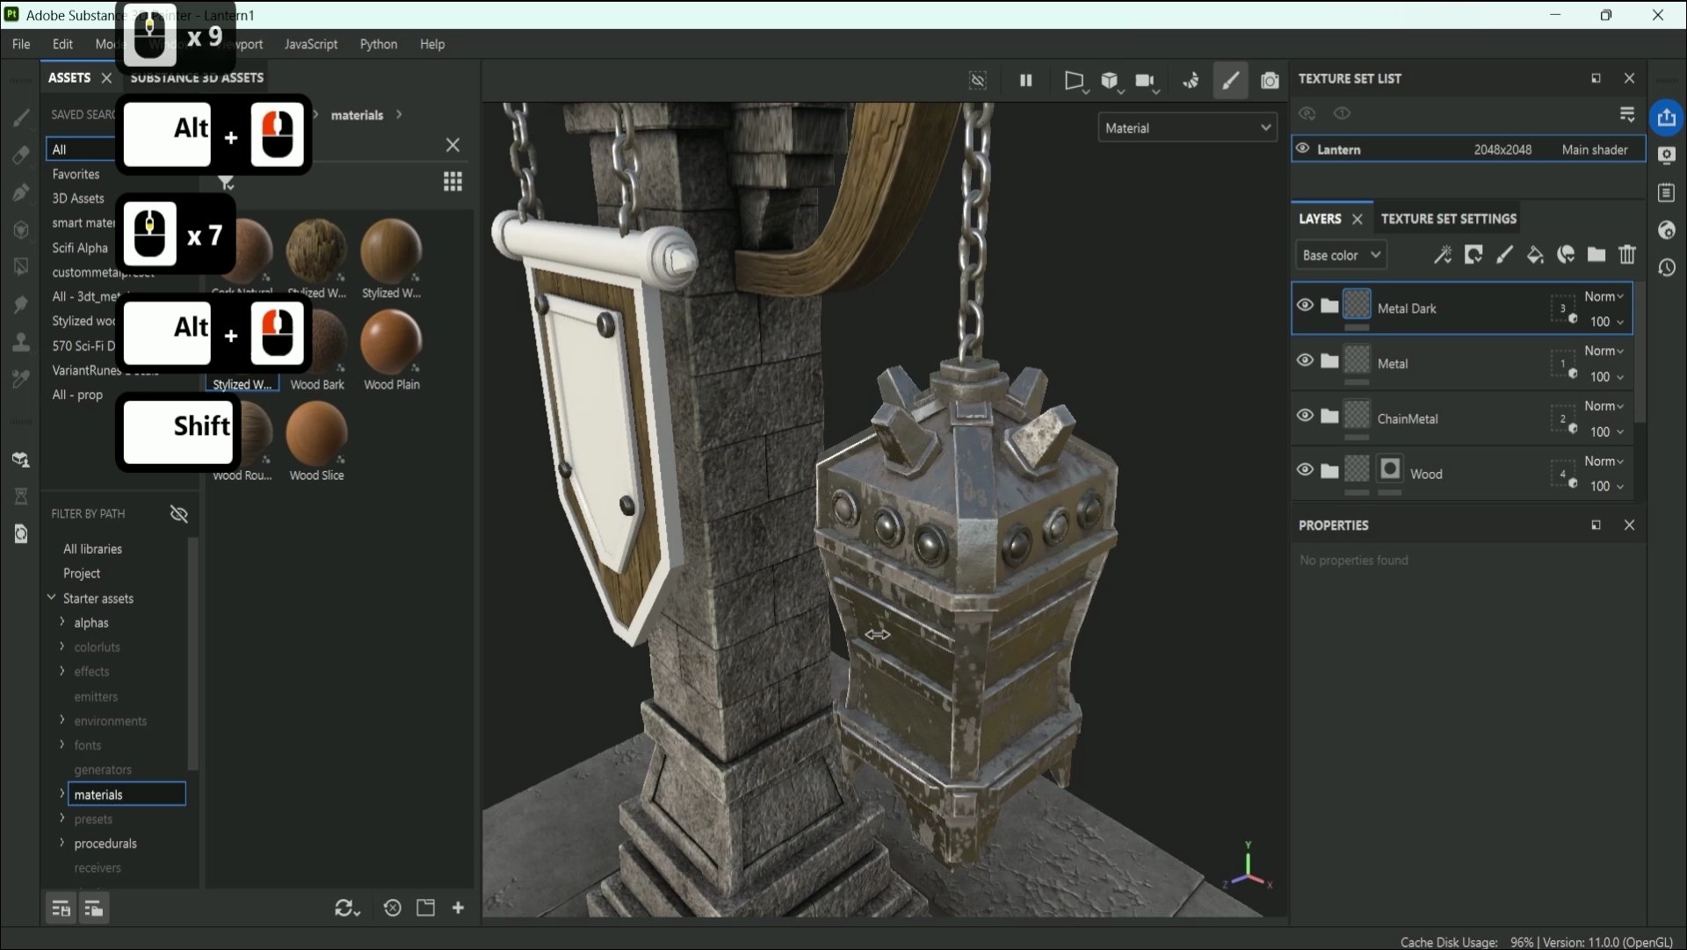Select the Wood Plain material thumbnail
1687x950 pixels.
pyautogui.click(x=391, y=344)
